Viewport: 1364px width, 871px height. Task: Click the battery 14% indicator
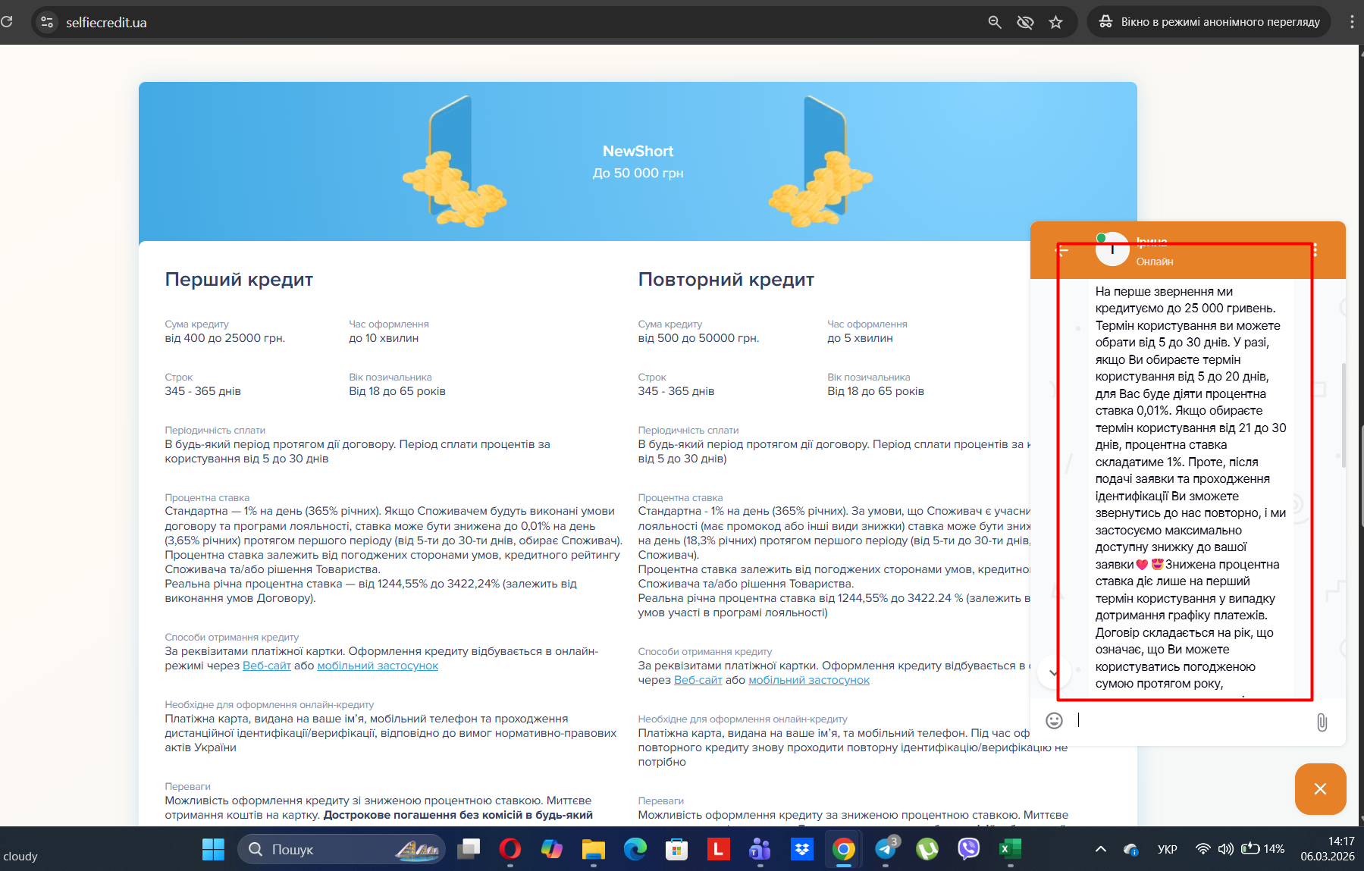tap(1263, 849)
